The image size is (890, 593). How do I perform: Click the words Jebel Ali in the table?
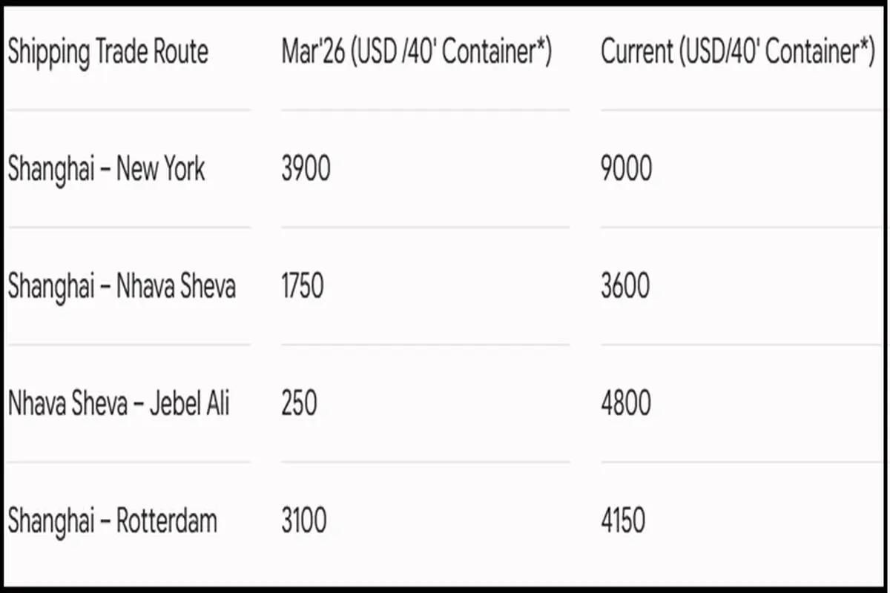tap(188, 404)
